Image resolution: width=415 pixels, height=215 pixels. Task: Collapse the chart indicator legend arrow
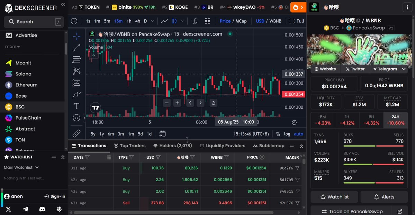(94, 55)
